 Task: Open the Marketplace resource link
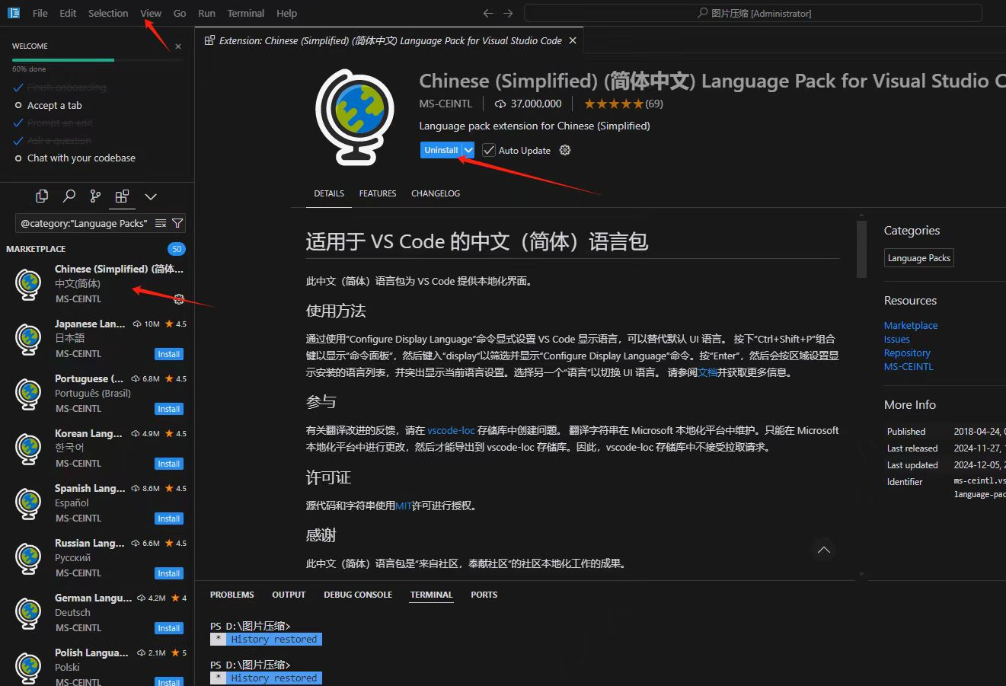(x=911, y=325)
